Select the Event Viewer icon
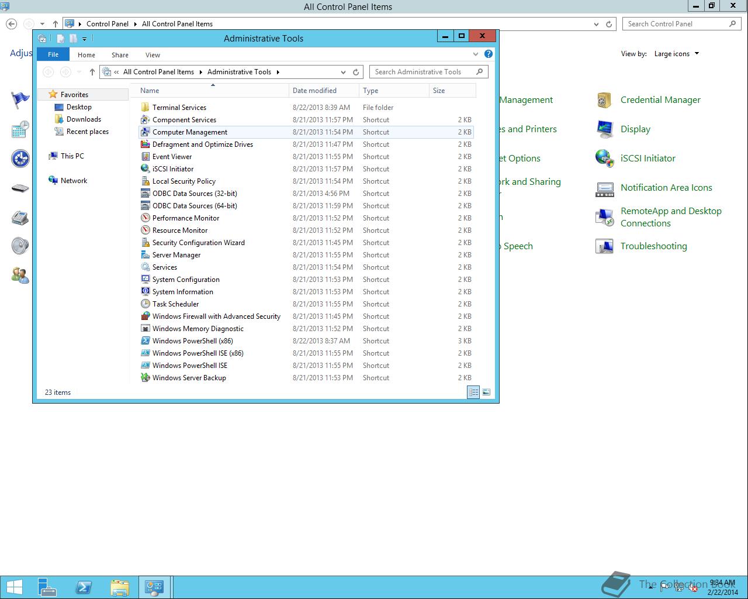The image size is (748, 599). tap(145, 157)
